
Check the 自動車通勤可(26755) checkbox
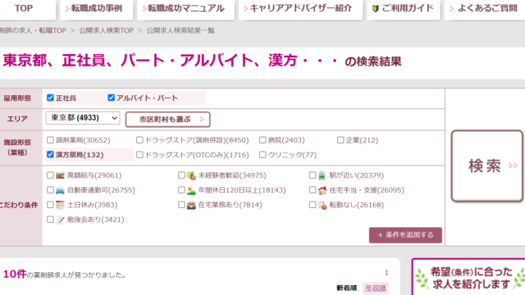tap(50, 190)
